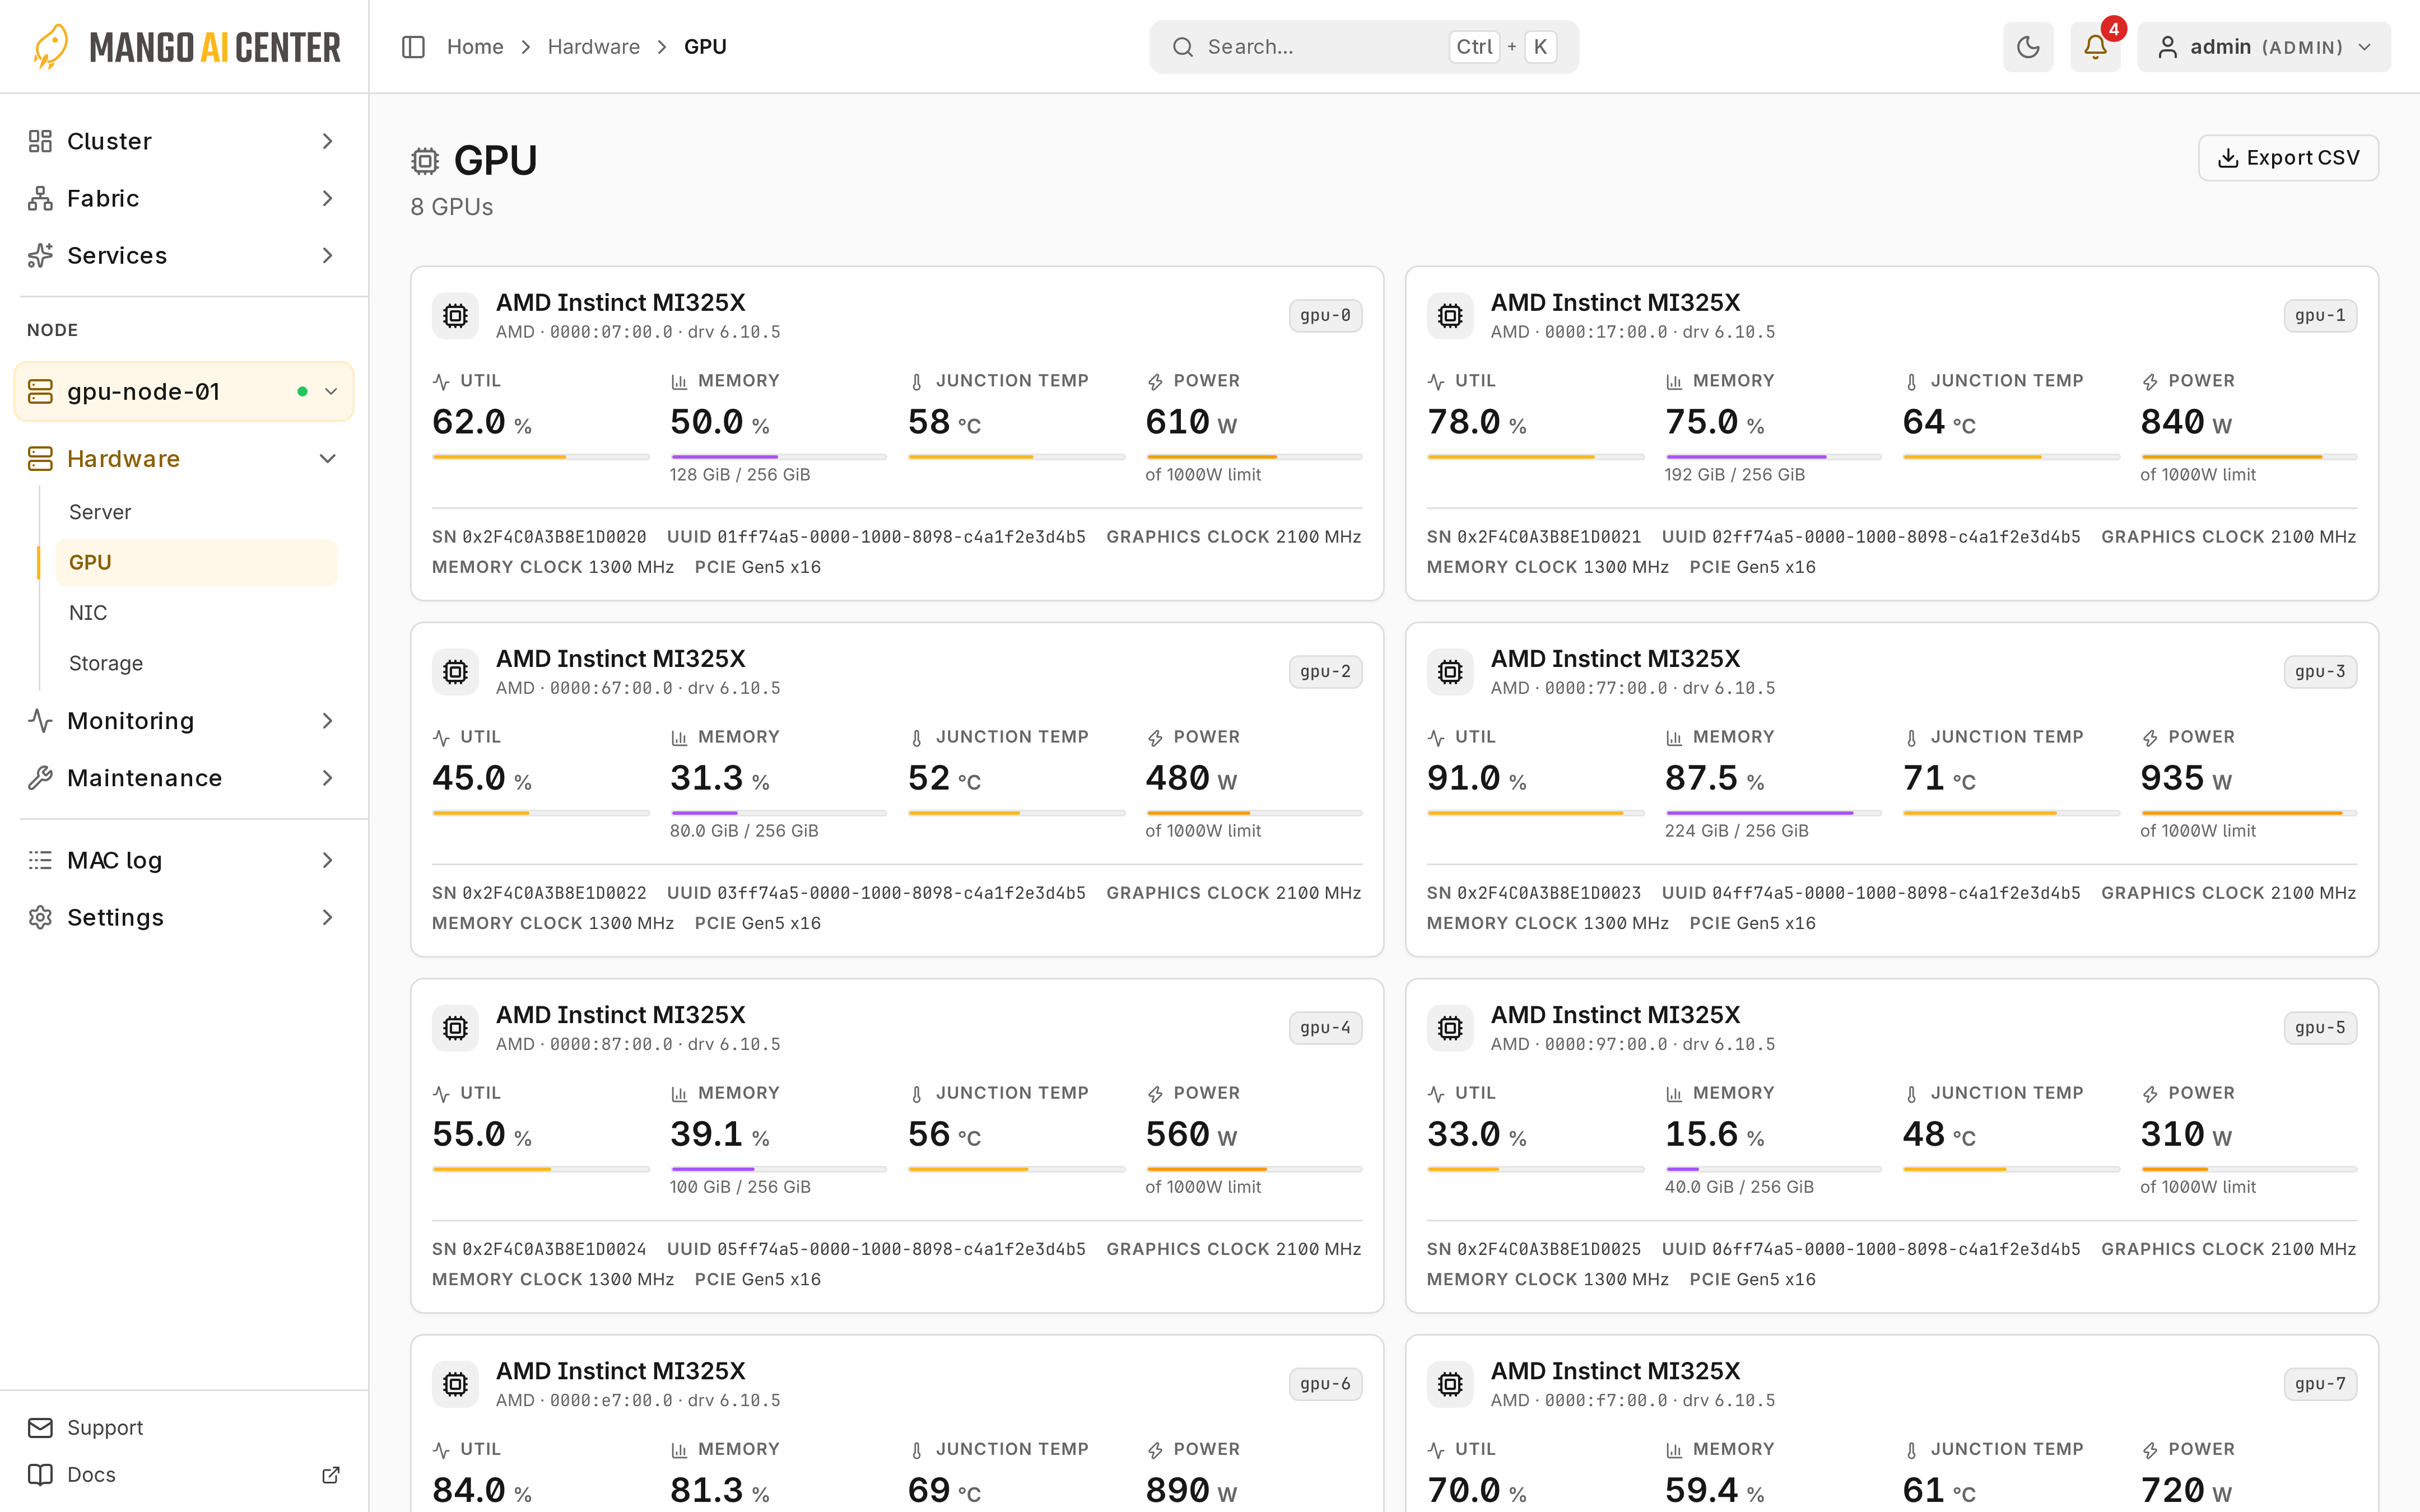2420x1512 pixels.
Task: Open the notifications bell
Action: [2095, 47]
